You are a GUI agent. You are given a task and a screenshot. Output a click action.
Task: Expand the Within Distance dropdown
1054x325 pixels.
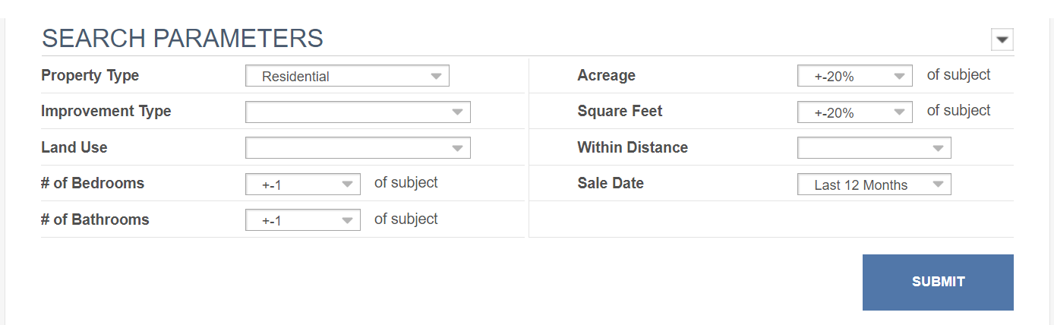pyautogui.click(x=874, y=148)
